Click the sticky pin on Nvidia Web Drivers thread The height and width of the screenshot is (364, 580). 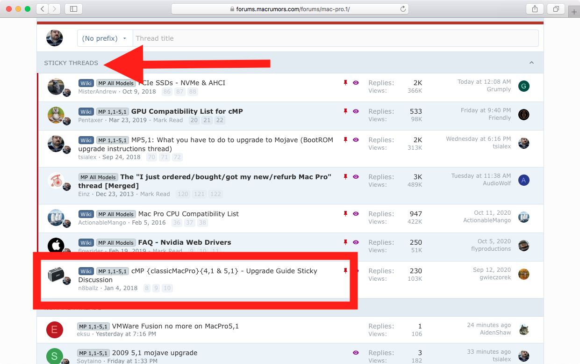pos(345,242)
